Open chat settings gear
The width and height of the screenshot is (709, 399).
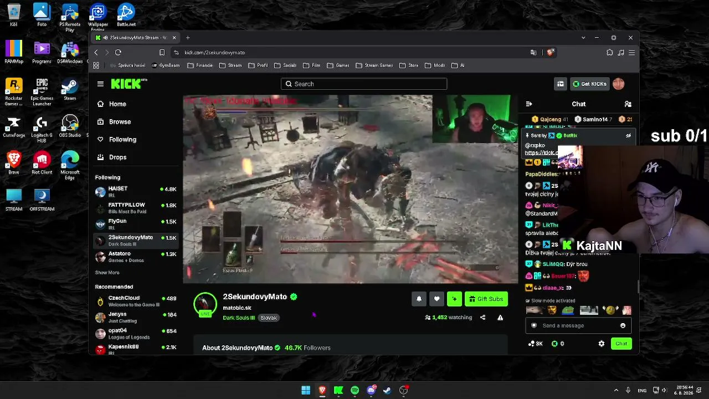602,344
